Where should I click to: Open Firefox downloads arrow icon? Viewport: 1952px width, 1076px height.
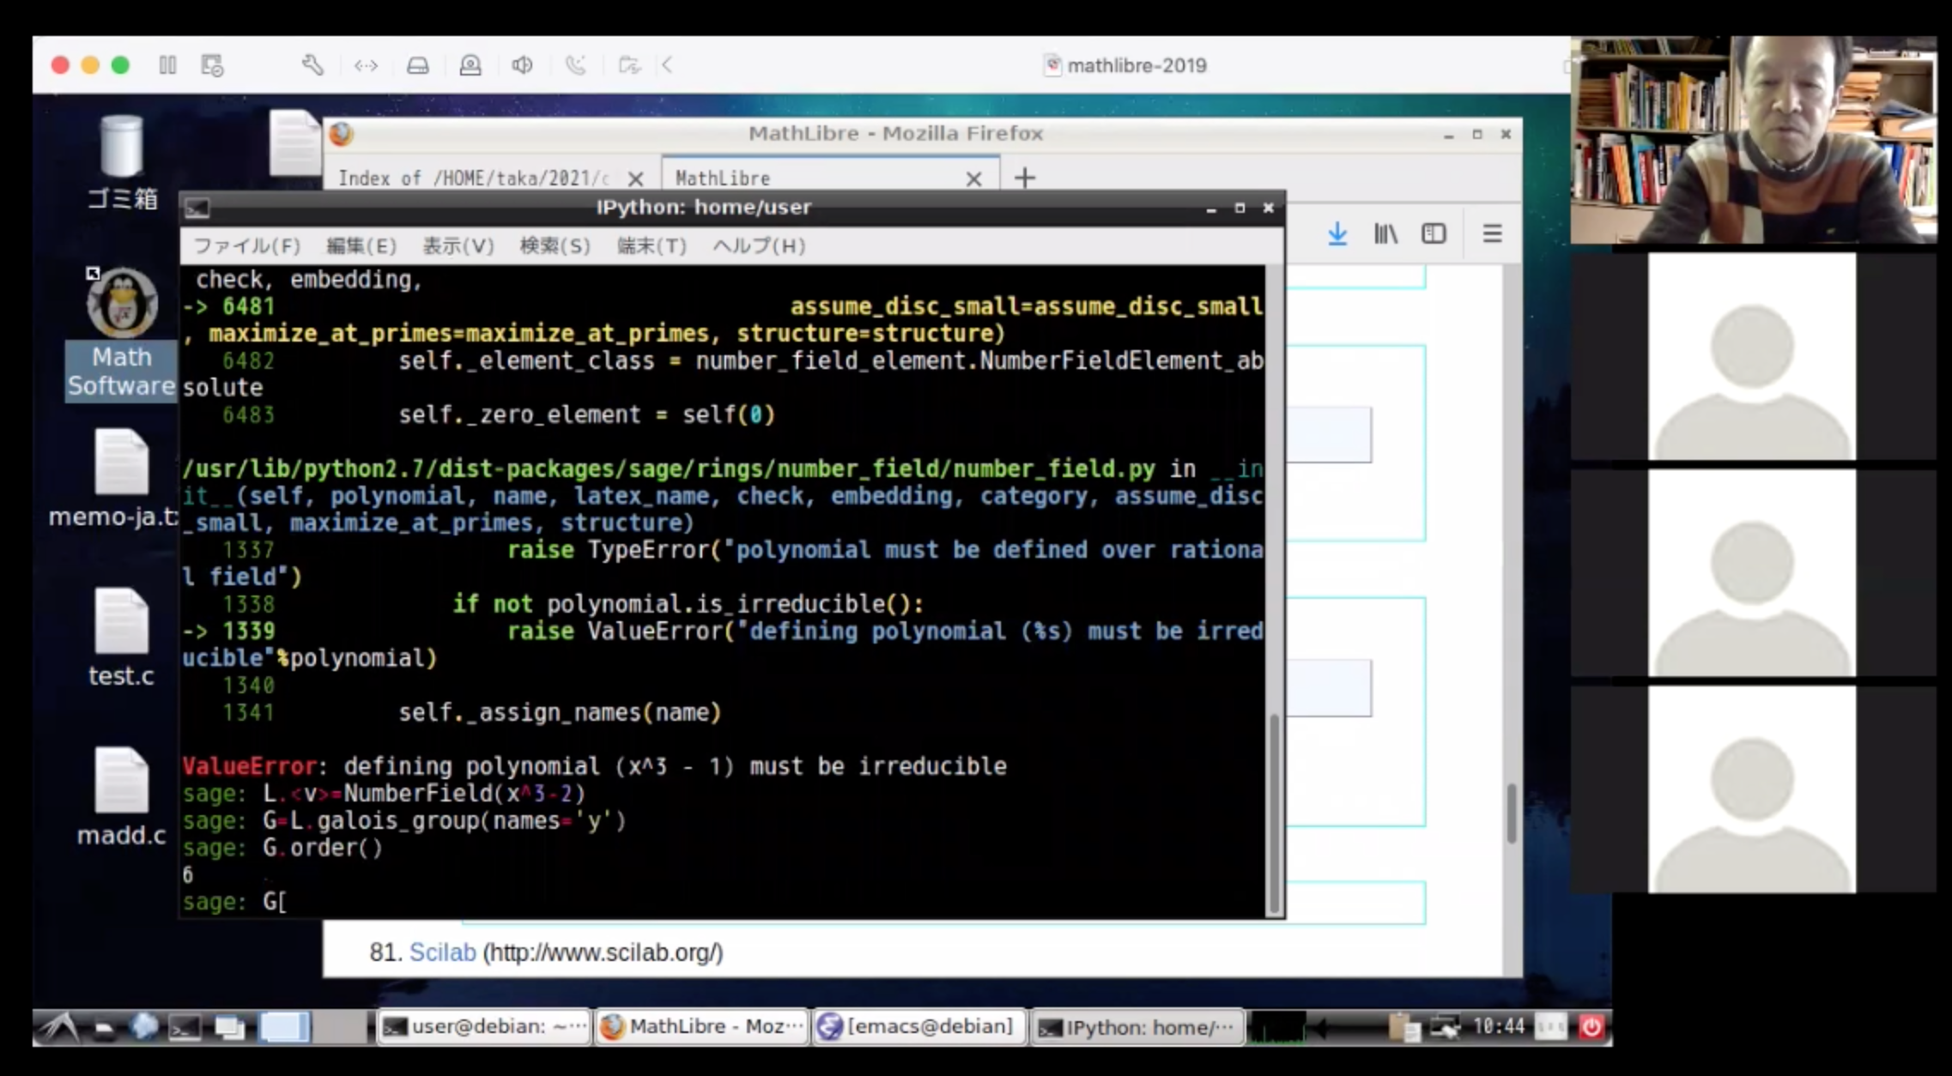1337,233
